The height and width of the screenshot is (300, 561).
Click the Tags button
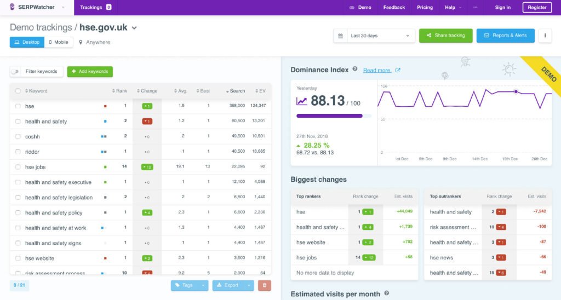(x=185, y=285)
